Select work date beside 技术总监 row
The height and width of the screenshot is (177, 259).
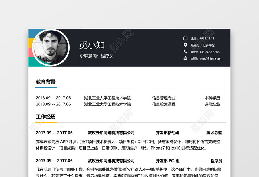54,133
